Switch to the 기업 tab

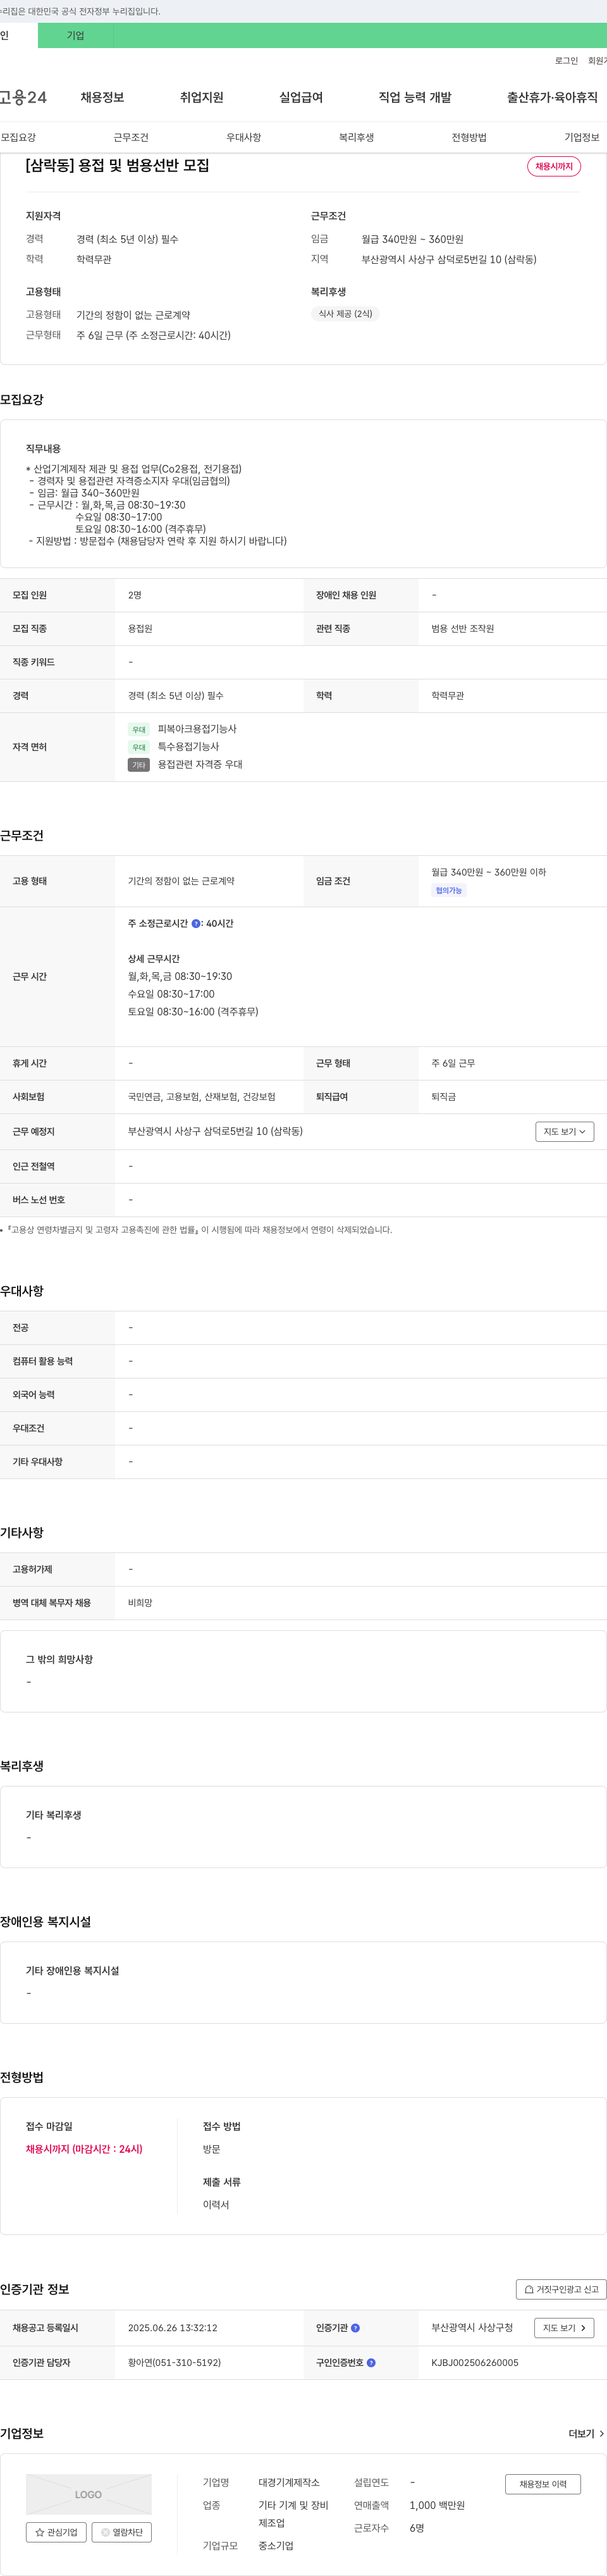click(x=76, y=35)
